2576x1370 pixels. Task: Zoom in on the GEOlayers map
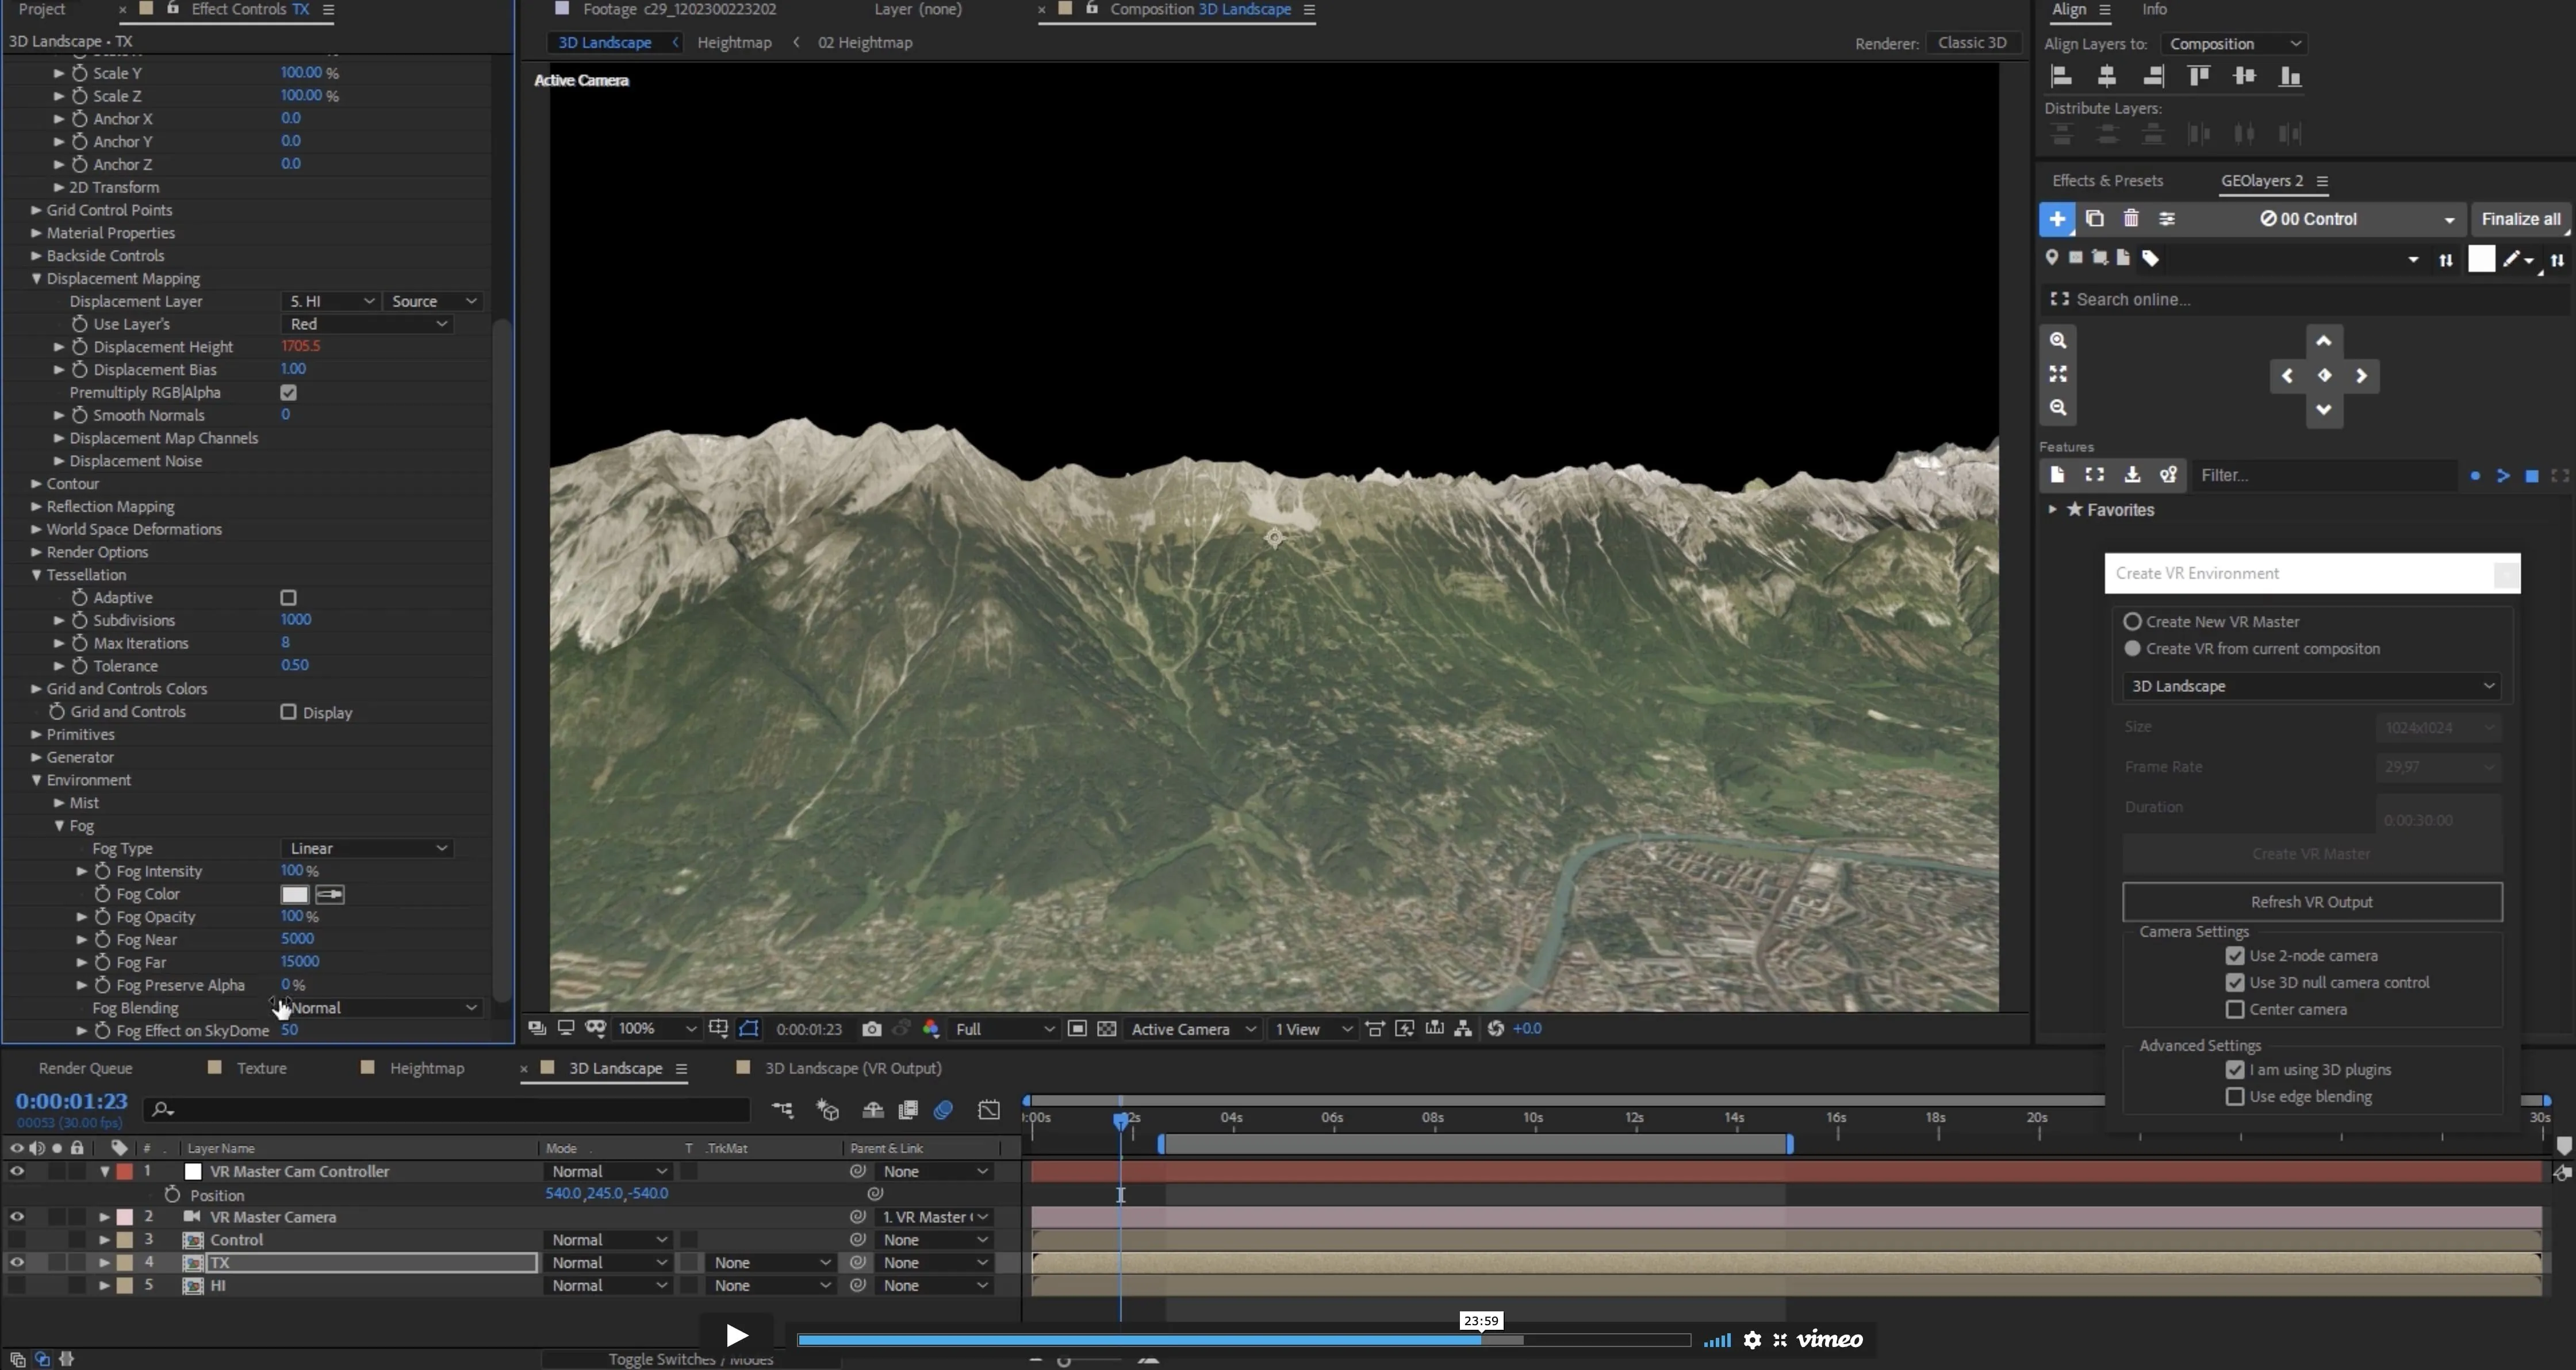click(x=2059, y=341)
